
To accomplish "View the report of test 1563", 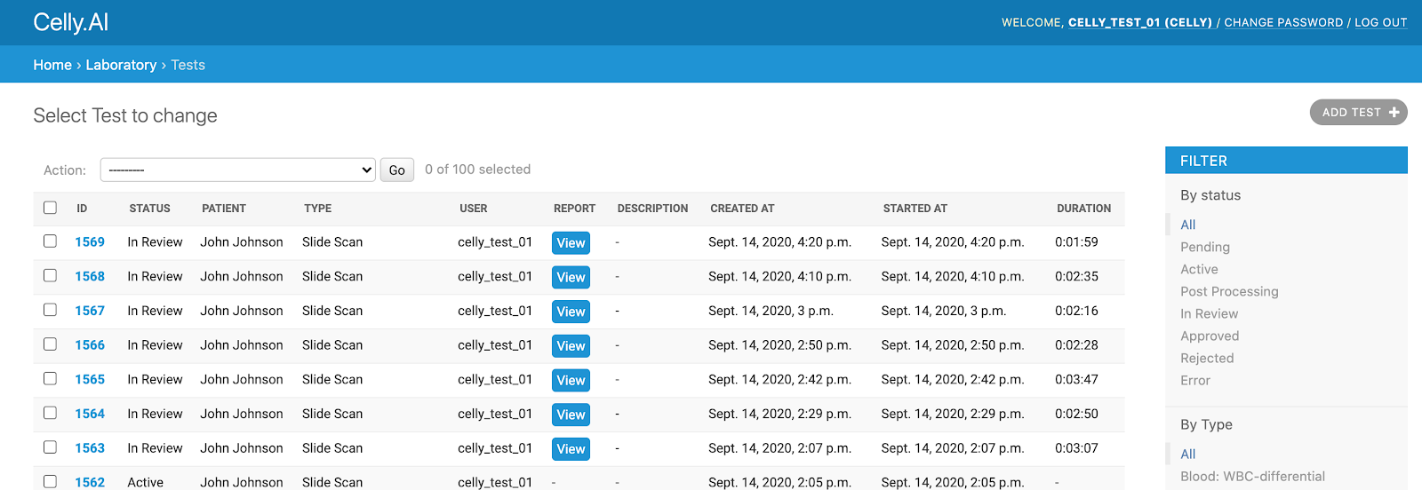I will pos(571,449).
